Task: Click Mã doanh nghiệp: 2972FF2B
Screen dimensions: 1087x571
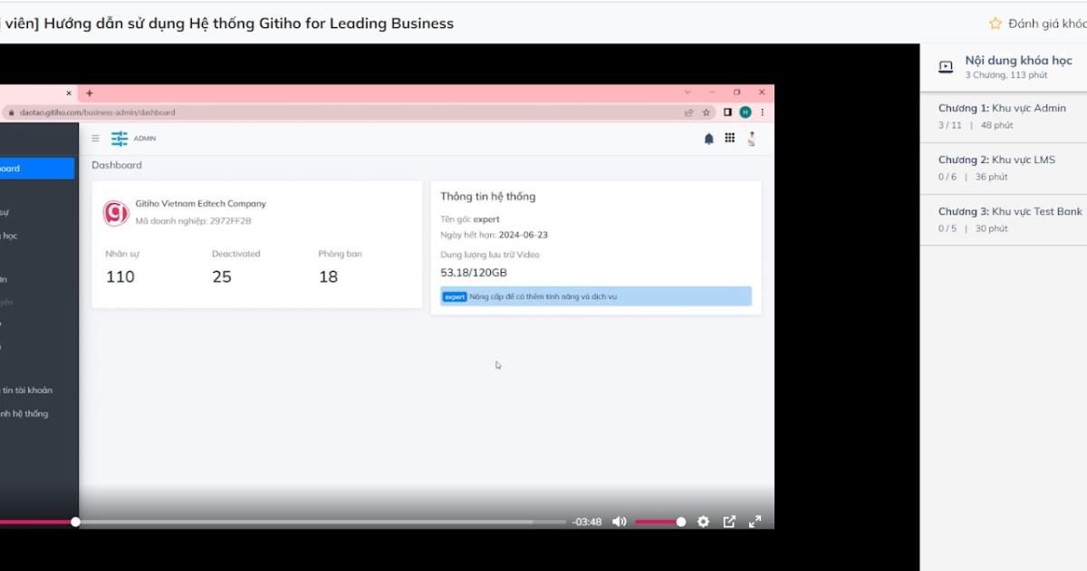Action: click(x=193, y=220)
